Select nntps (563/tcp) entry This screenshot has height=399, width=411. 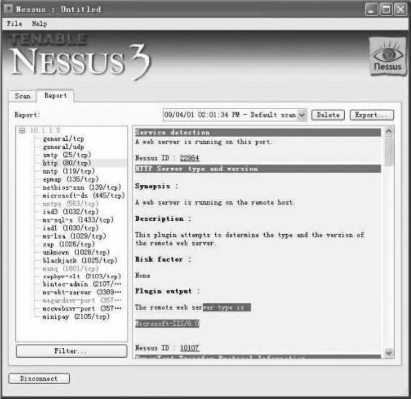click(71, 204)
